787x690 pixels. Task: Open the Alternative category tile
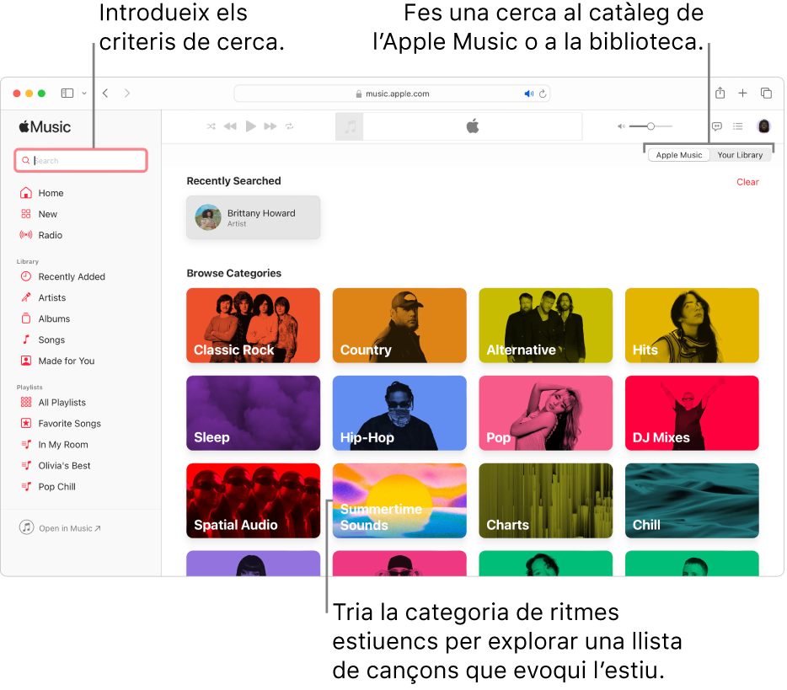pyautogui.click(x=545, y=326)
